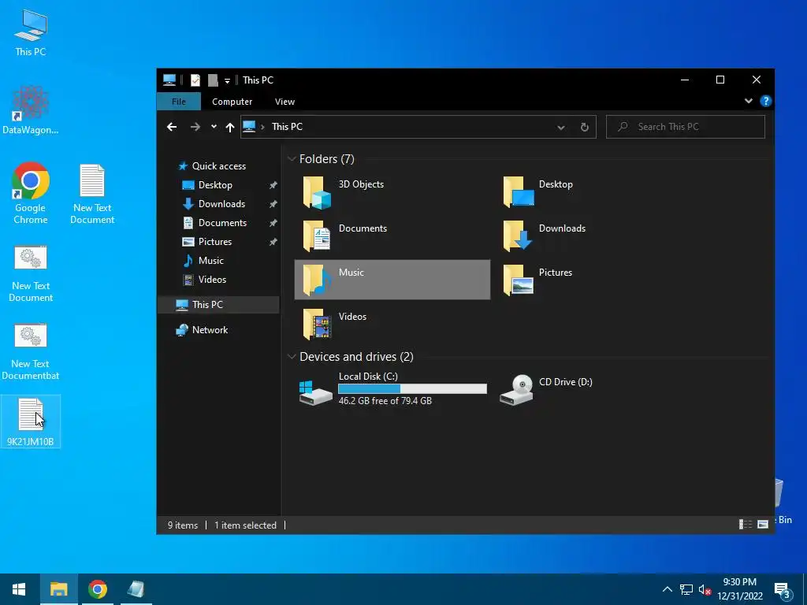Click Local Disk (C:) usage bar
807x605 pixels.
412,388
